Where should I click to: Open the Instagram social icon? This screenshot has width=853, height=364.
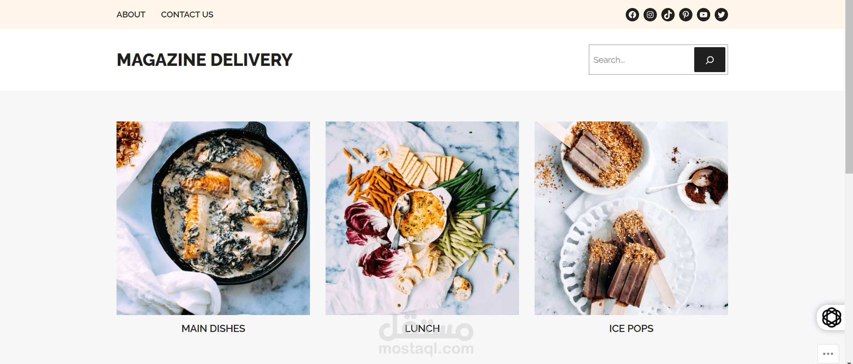650,15
